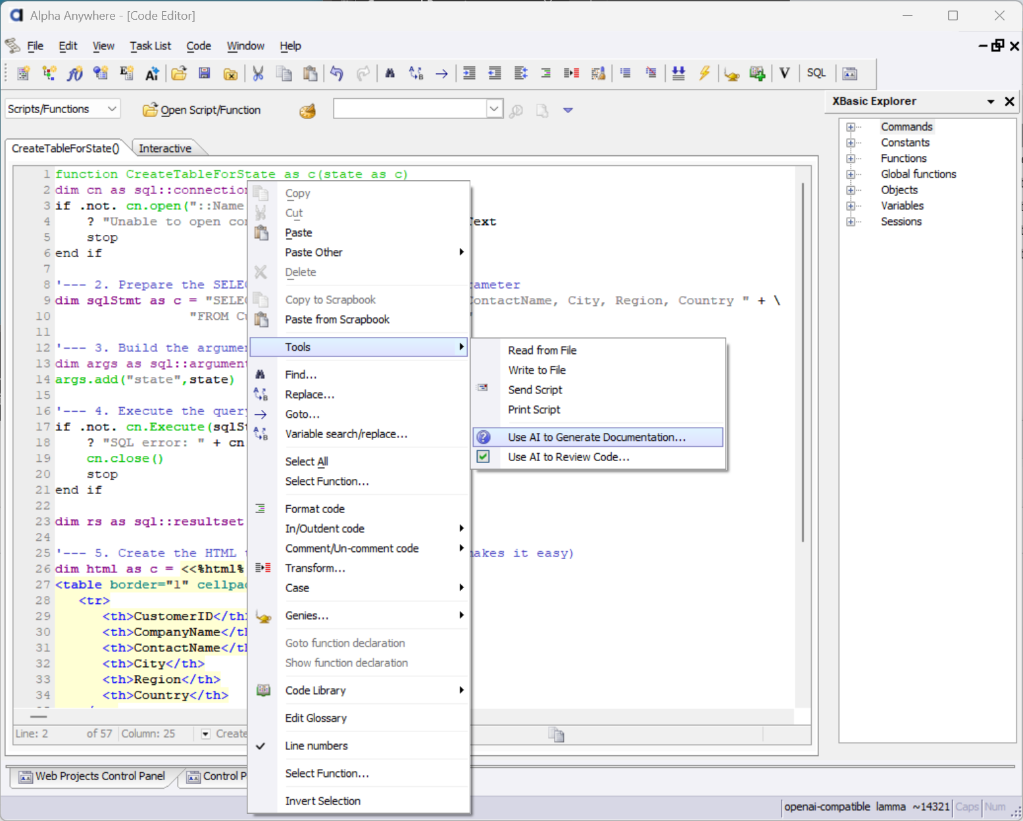The image size is (1023, 821).
Task: Open the File menu
Action: pyautogui.click(x=35, y=46)
